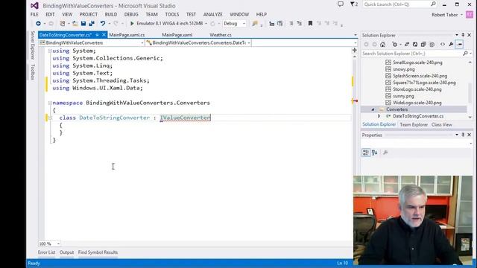This screenshot has width=477, height=268.
Task: Collapse the namespace code block
Action: click(x=50, y=103)
